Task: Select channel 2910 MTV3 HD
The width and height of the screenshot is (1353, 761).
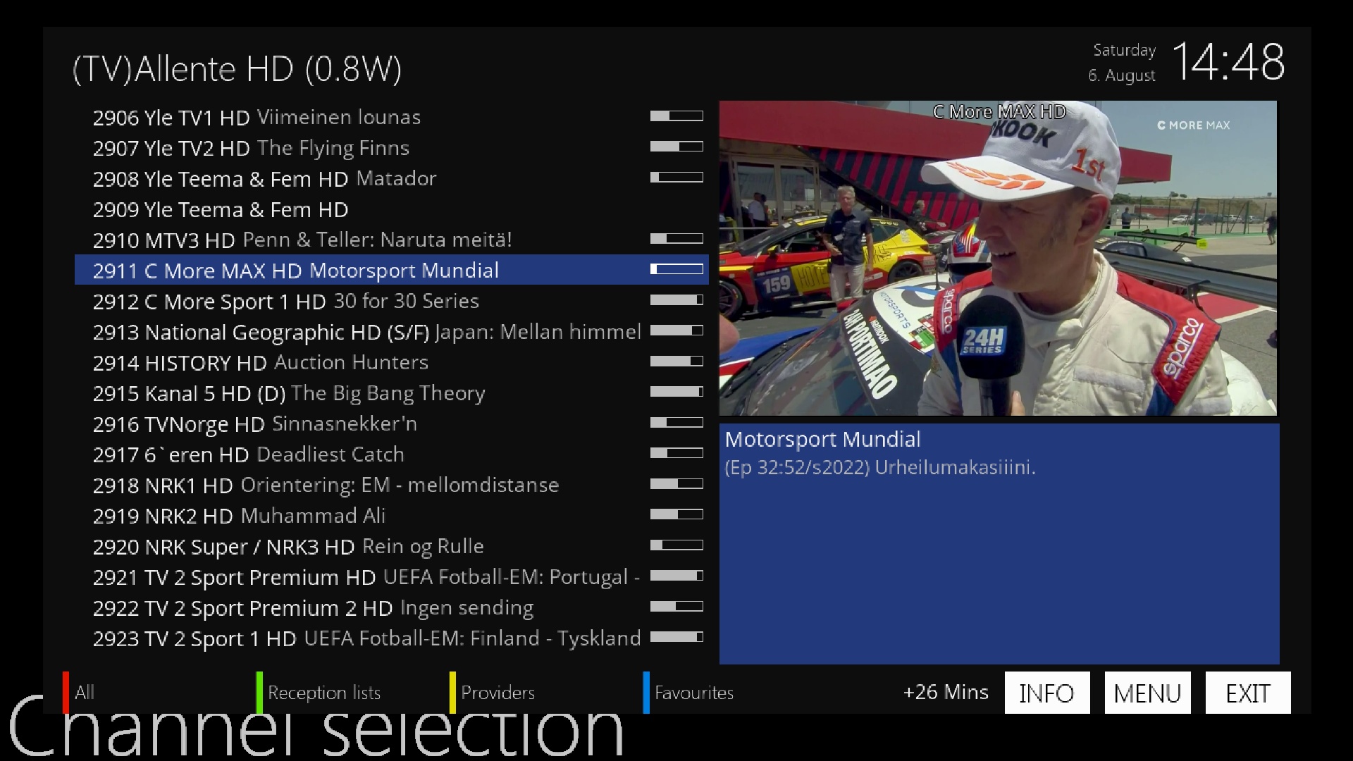Action: pos(391,240)
